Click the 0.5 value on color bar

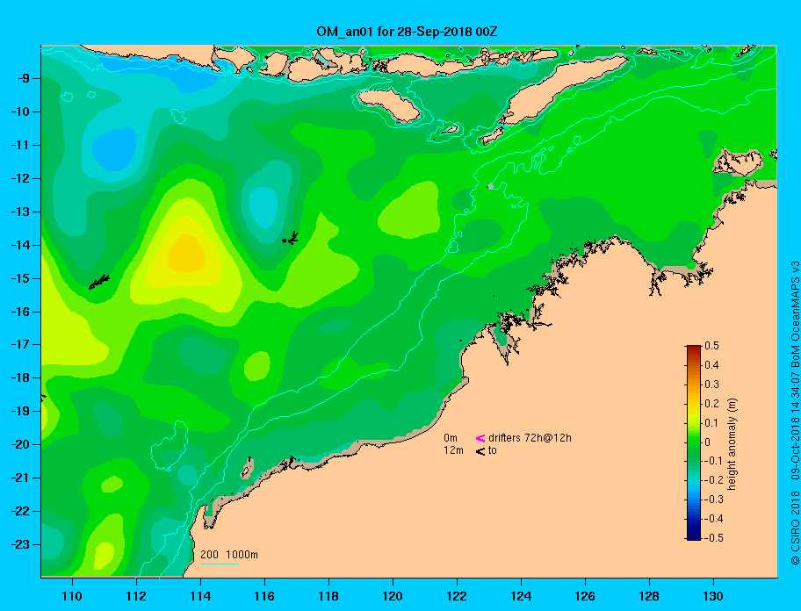[x=711, y=346]
